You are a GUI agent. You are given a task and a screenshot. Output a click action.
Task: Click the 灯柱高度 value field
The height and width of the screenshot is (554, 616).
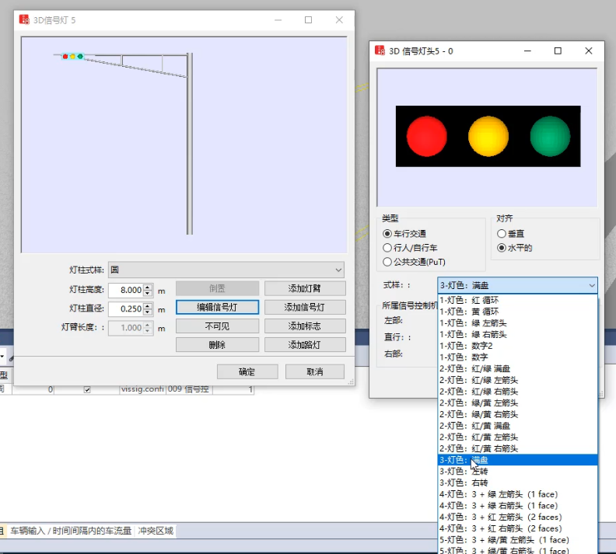pos(126,291)
